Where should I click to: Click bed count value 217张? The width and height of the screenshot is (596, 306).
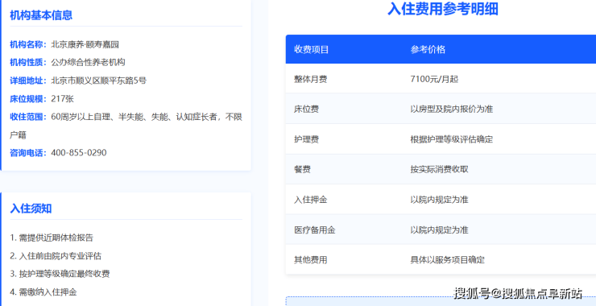[x=62, y=99]
